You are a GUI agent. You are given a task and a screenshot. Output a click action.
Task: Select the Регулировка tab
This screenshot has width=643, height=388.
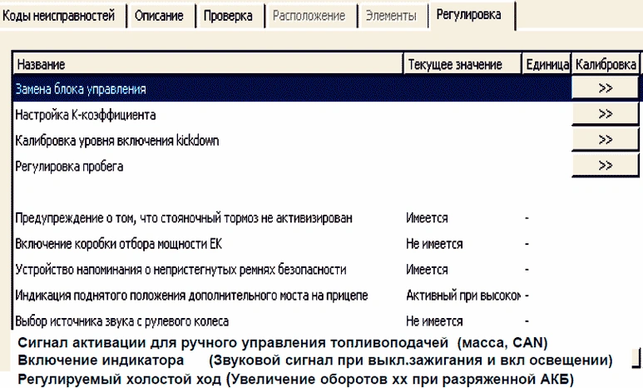(x=471, y=15)
